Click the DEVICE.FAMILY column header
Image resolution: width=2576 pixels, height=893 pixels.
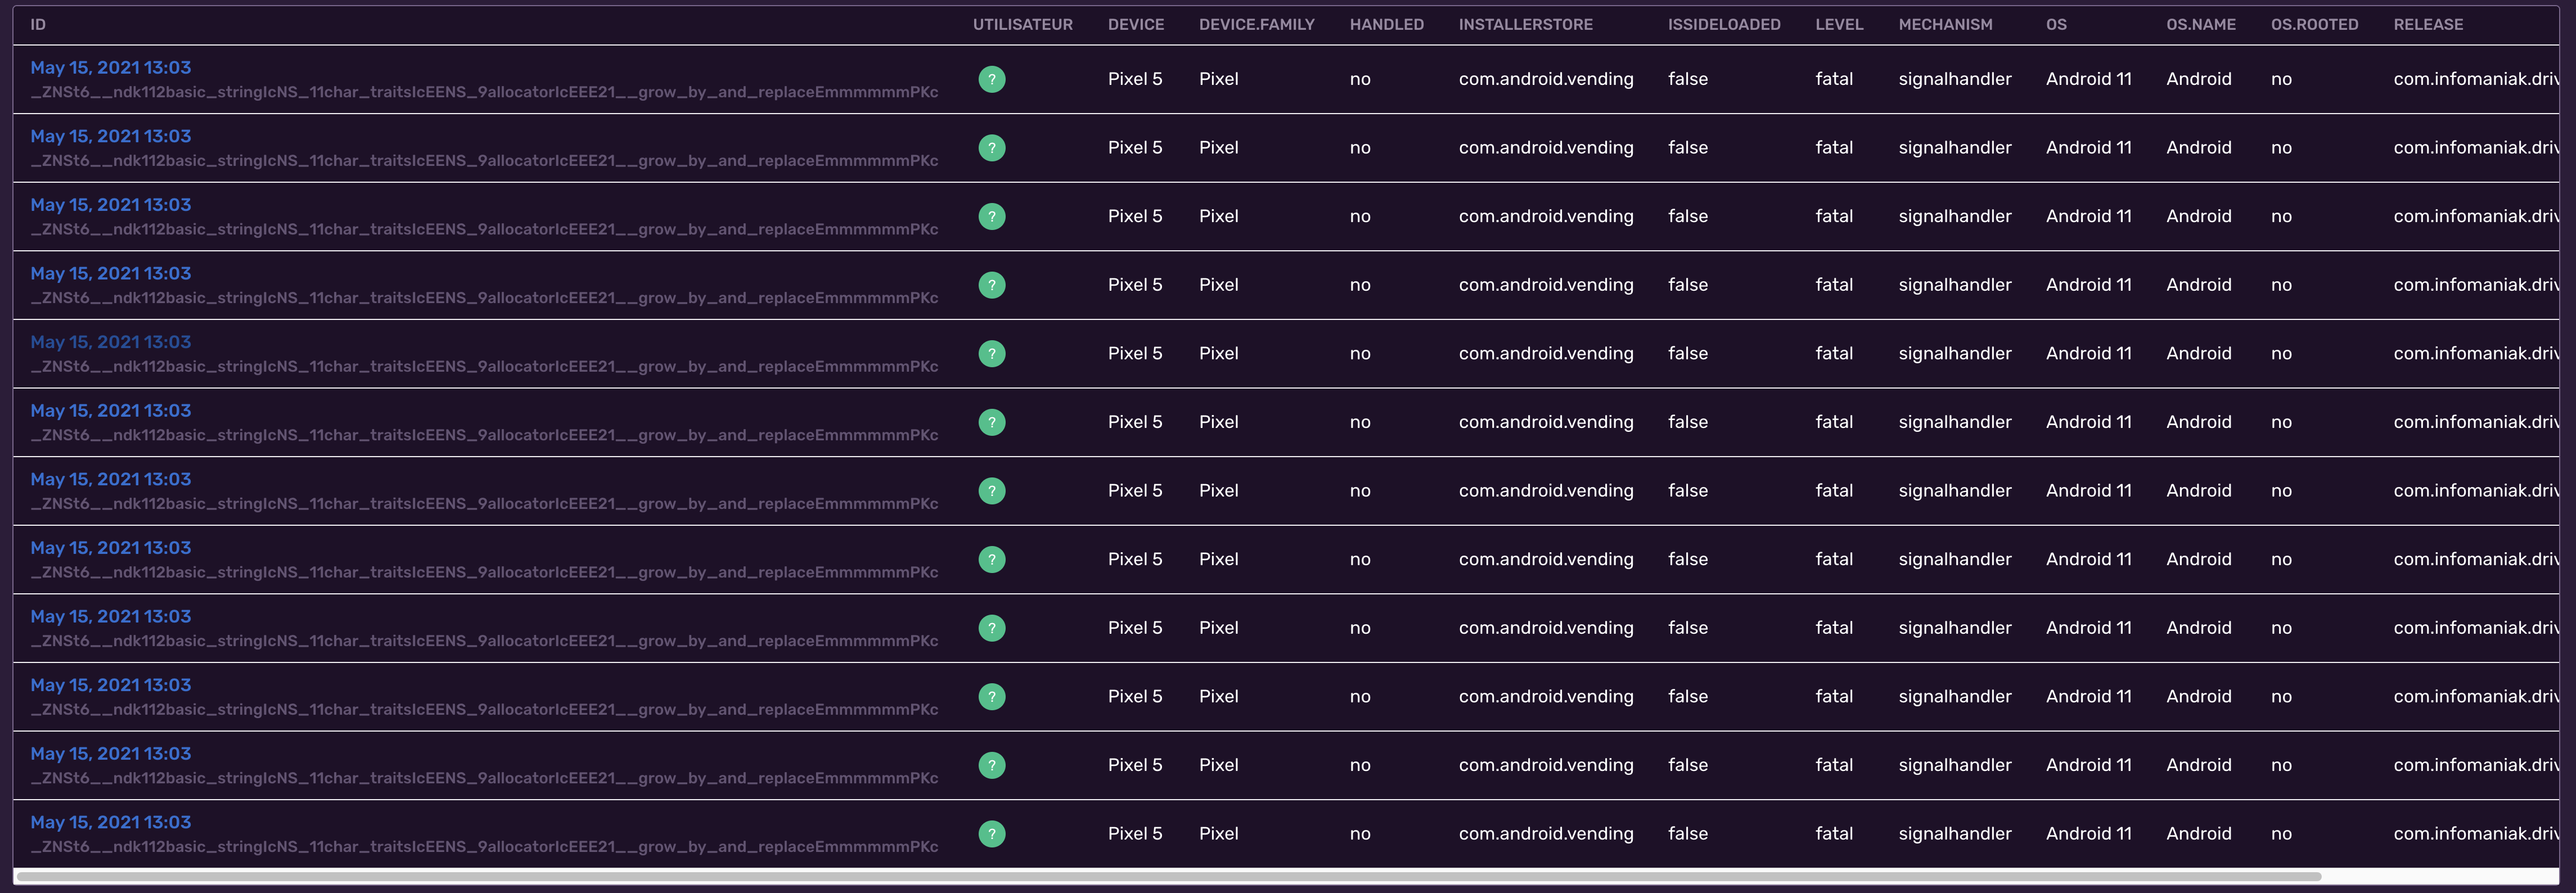point(1256,24)
